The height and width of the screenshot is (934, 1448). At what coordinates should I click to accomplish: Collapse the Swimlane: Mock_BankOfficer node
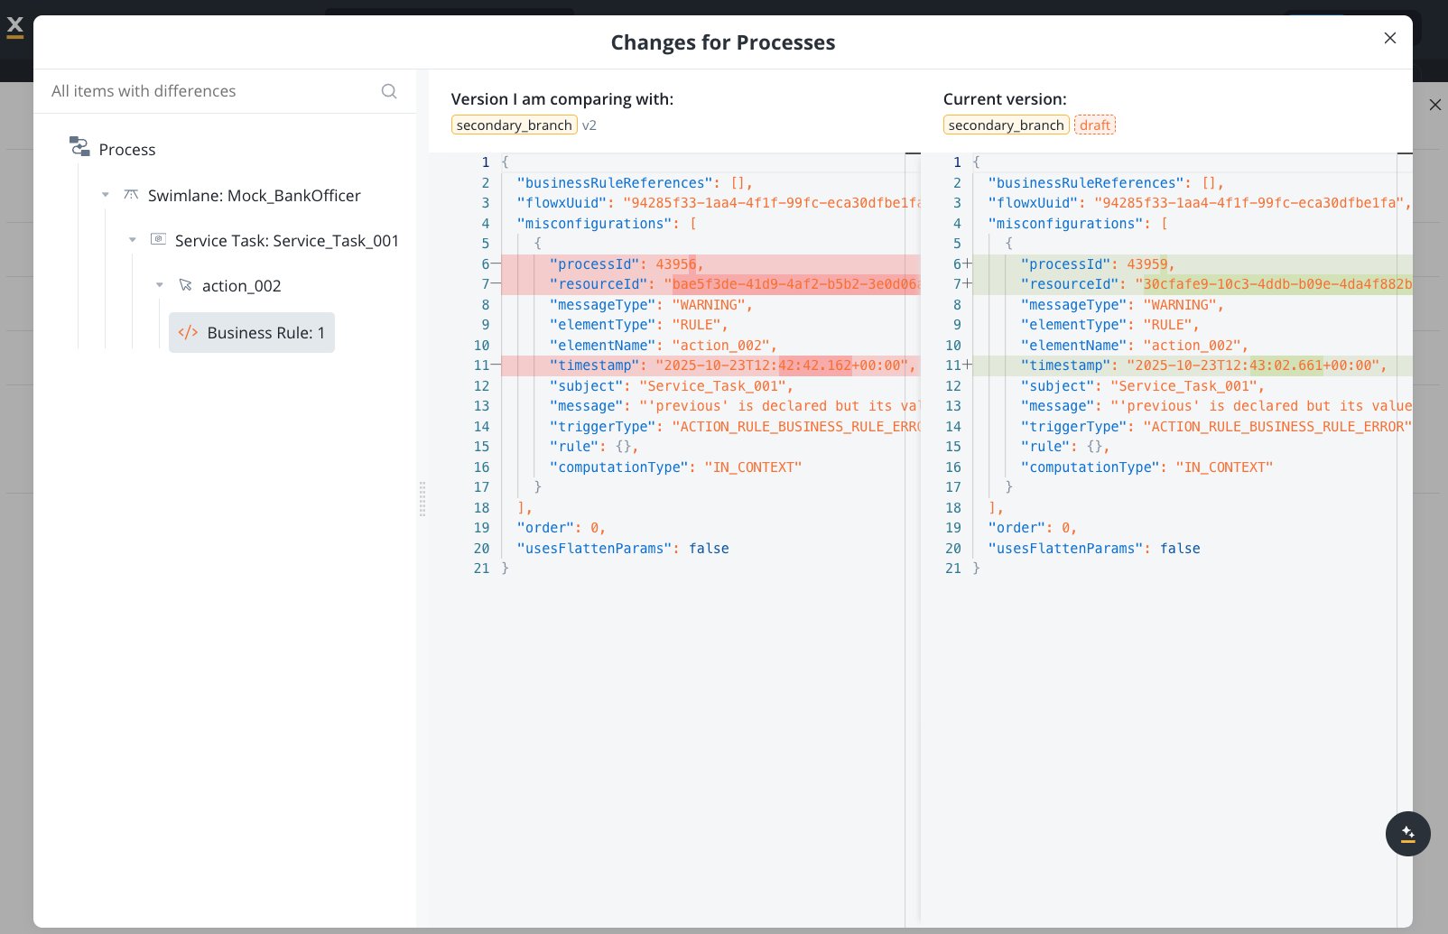106,195
